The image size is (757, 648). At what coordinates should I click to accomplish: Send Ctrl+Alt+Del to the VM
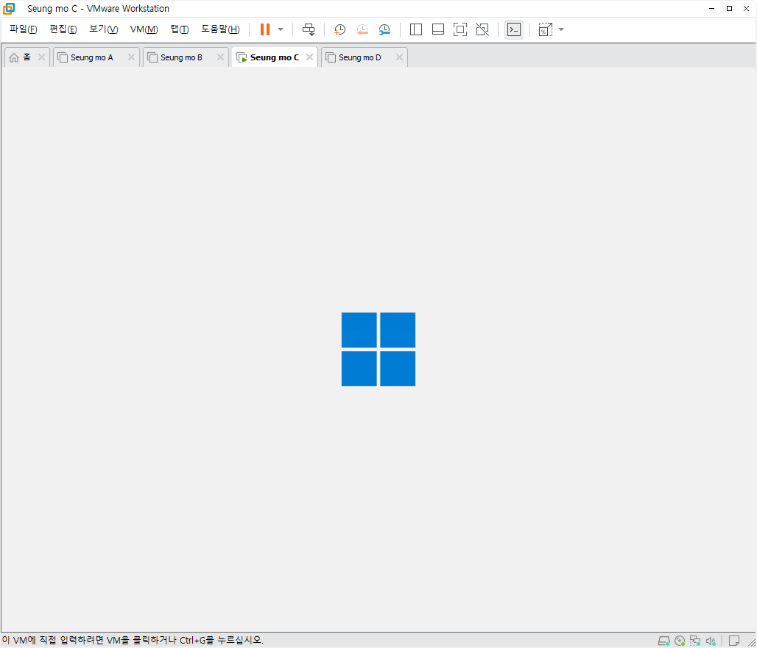(309, 29)
